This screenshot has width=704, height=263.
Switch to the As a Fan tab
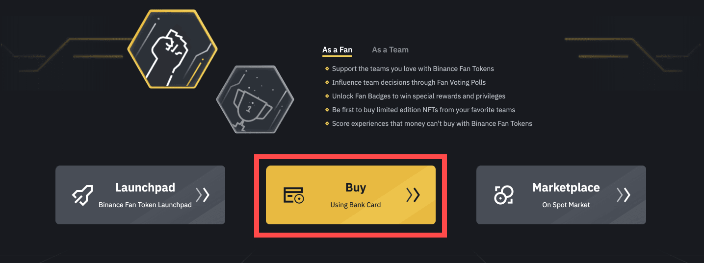337,50
